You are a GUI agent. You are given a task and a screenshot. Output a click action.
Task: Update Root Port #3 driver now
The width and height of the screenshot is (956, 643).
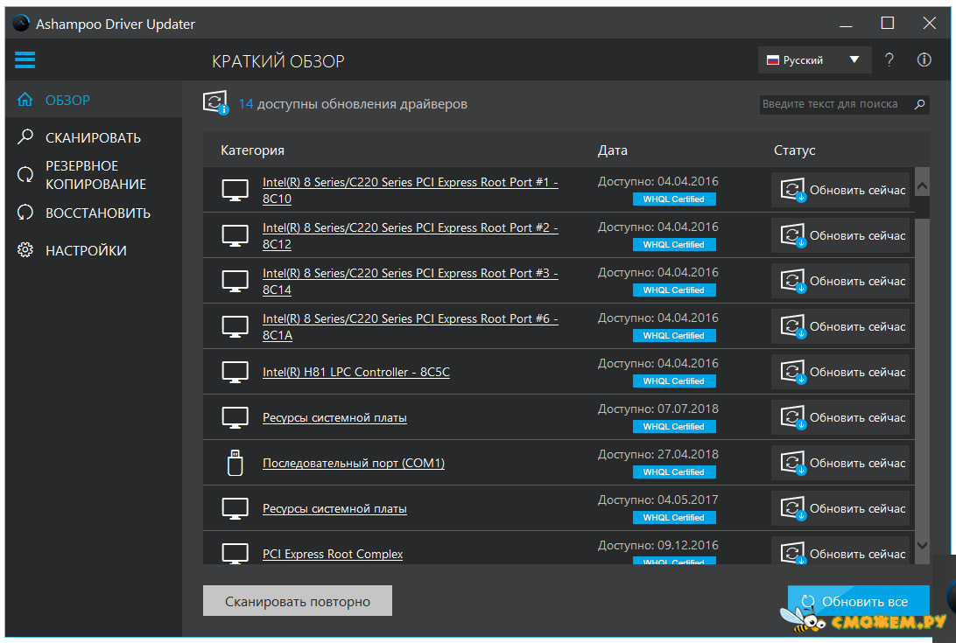pyautogui.click(x=840, y=281)
